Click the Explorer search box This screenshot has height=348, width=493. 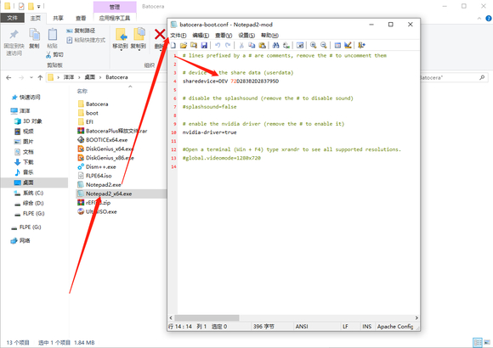pos(453,77)
